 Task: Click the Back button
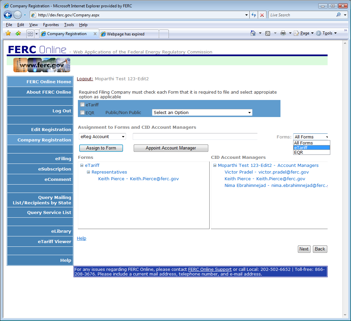click(x=320, y=249)
